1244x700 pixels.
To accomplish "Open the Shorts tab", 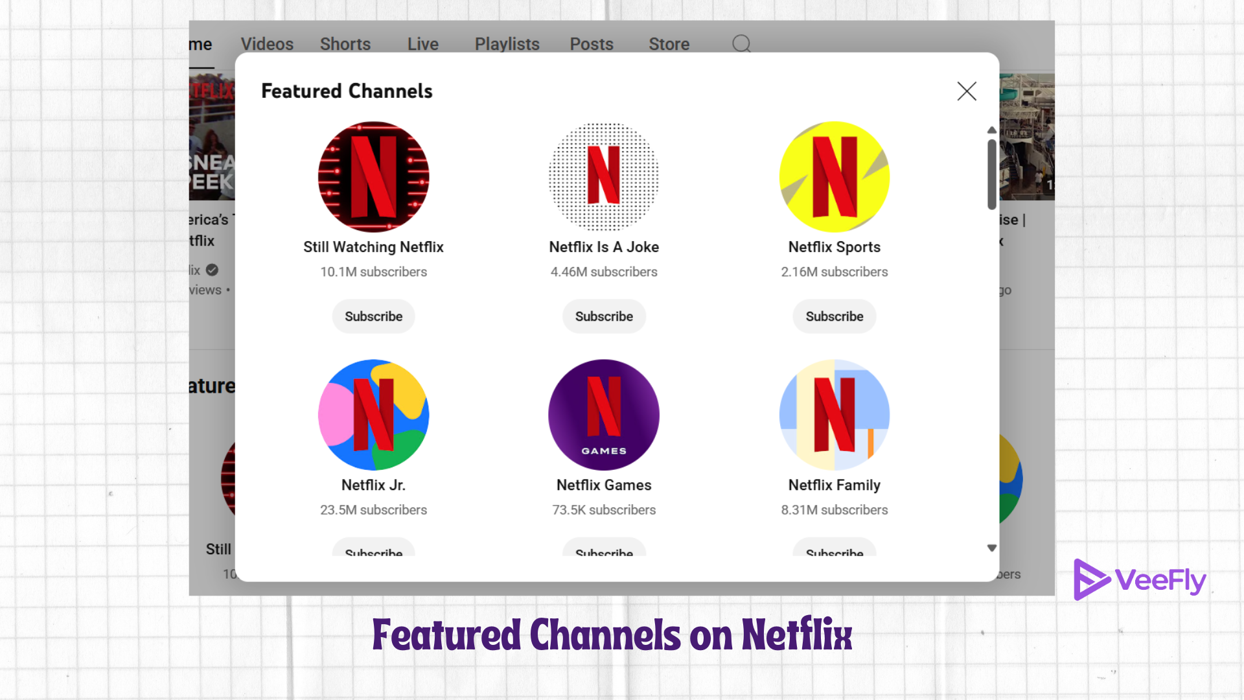I will point(345,44).
